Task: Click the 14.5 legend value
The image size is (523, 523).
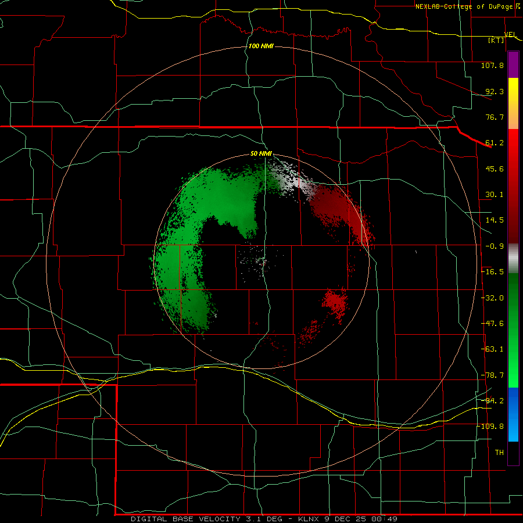Action: coord(495,220)
